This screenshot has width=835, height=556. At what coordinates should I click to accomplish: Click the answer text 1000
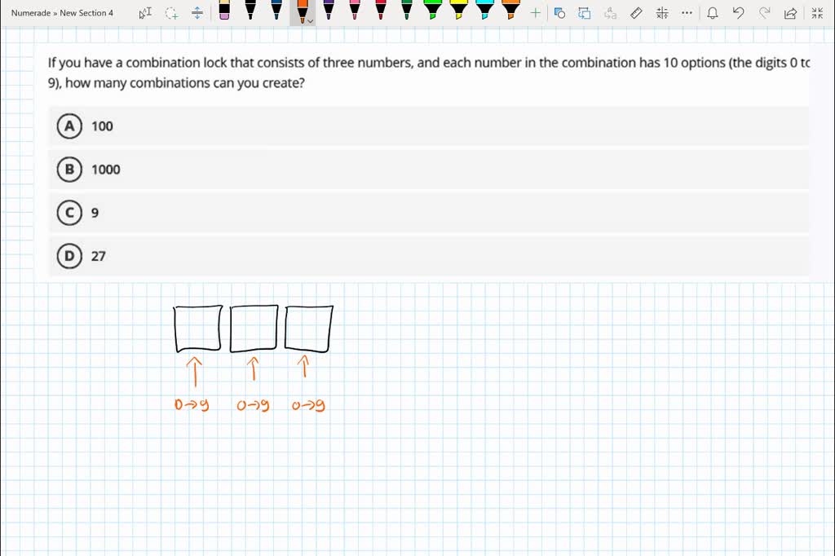coord(105,170)
